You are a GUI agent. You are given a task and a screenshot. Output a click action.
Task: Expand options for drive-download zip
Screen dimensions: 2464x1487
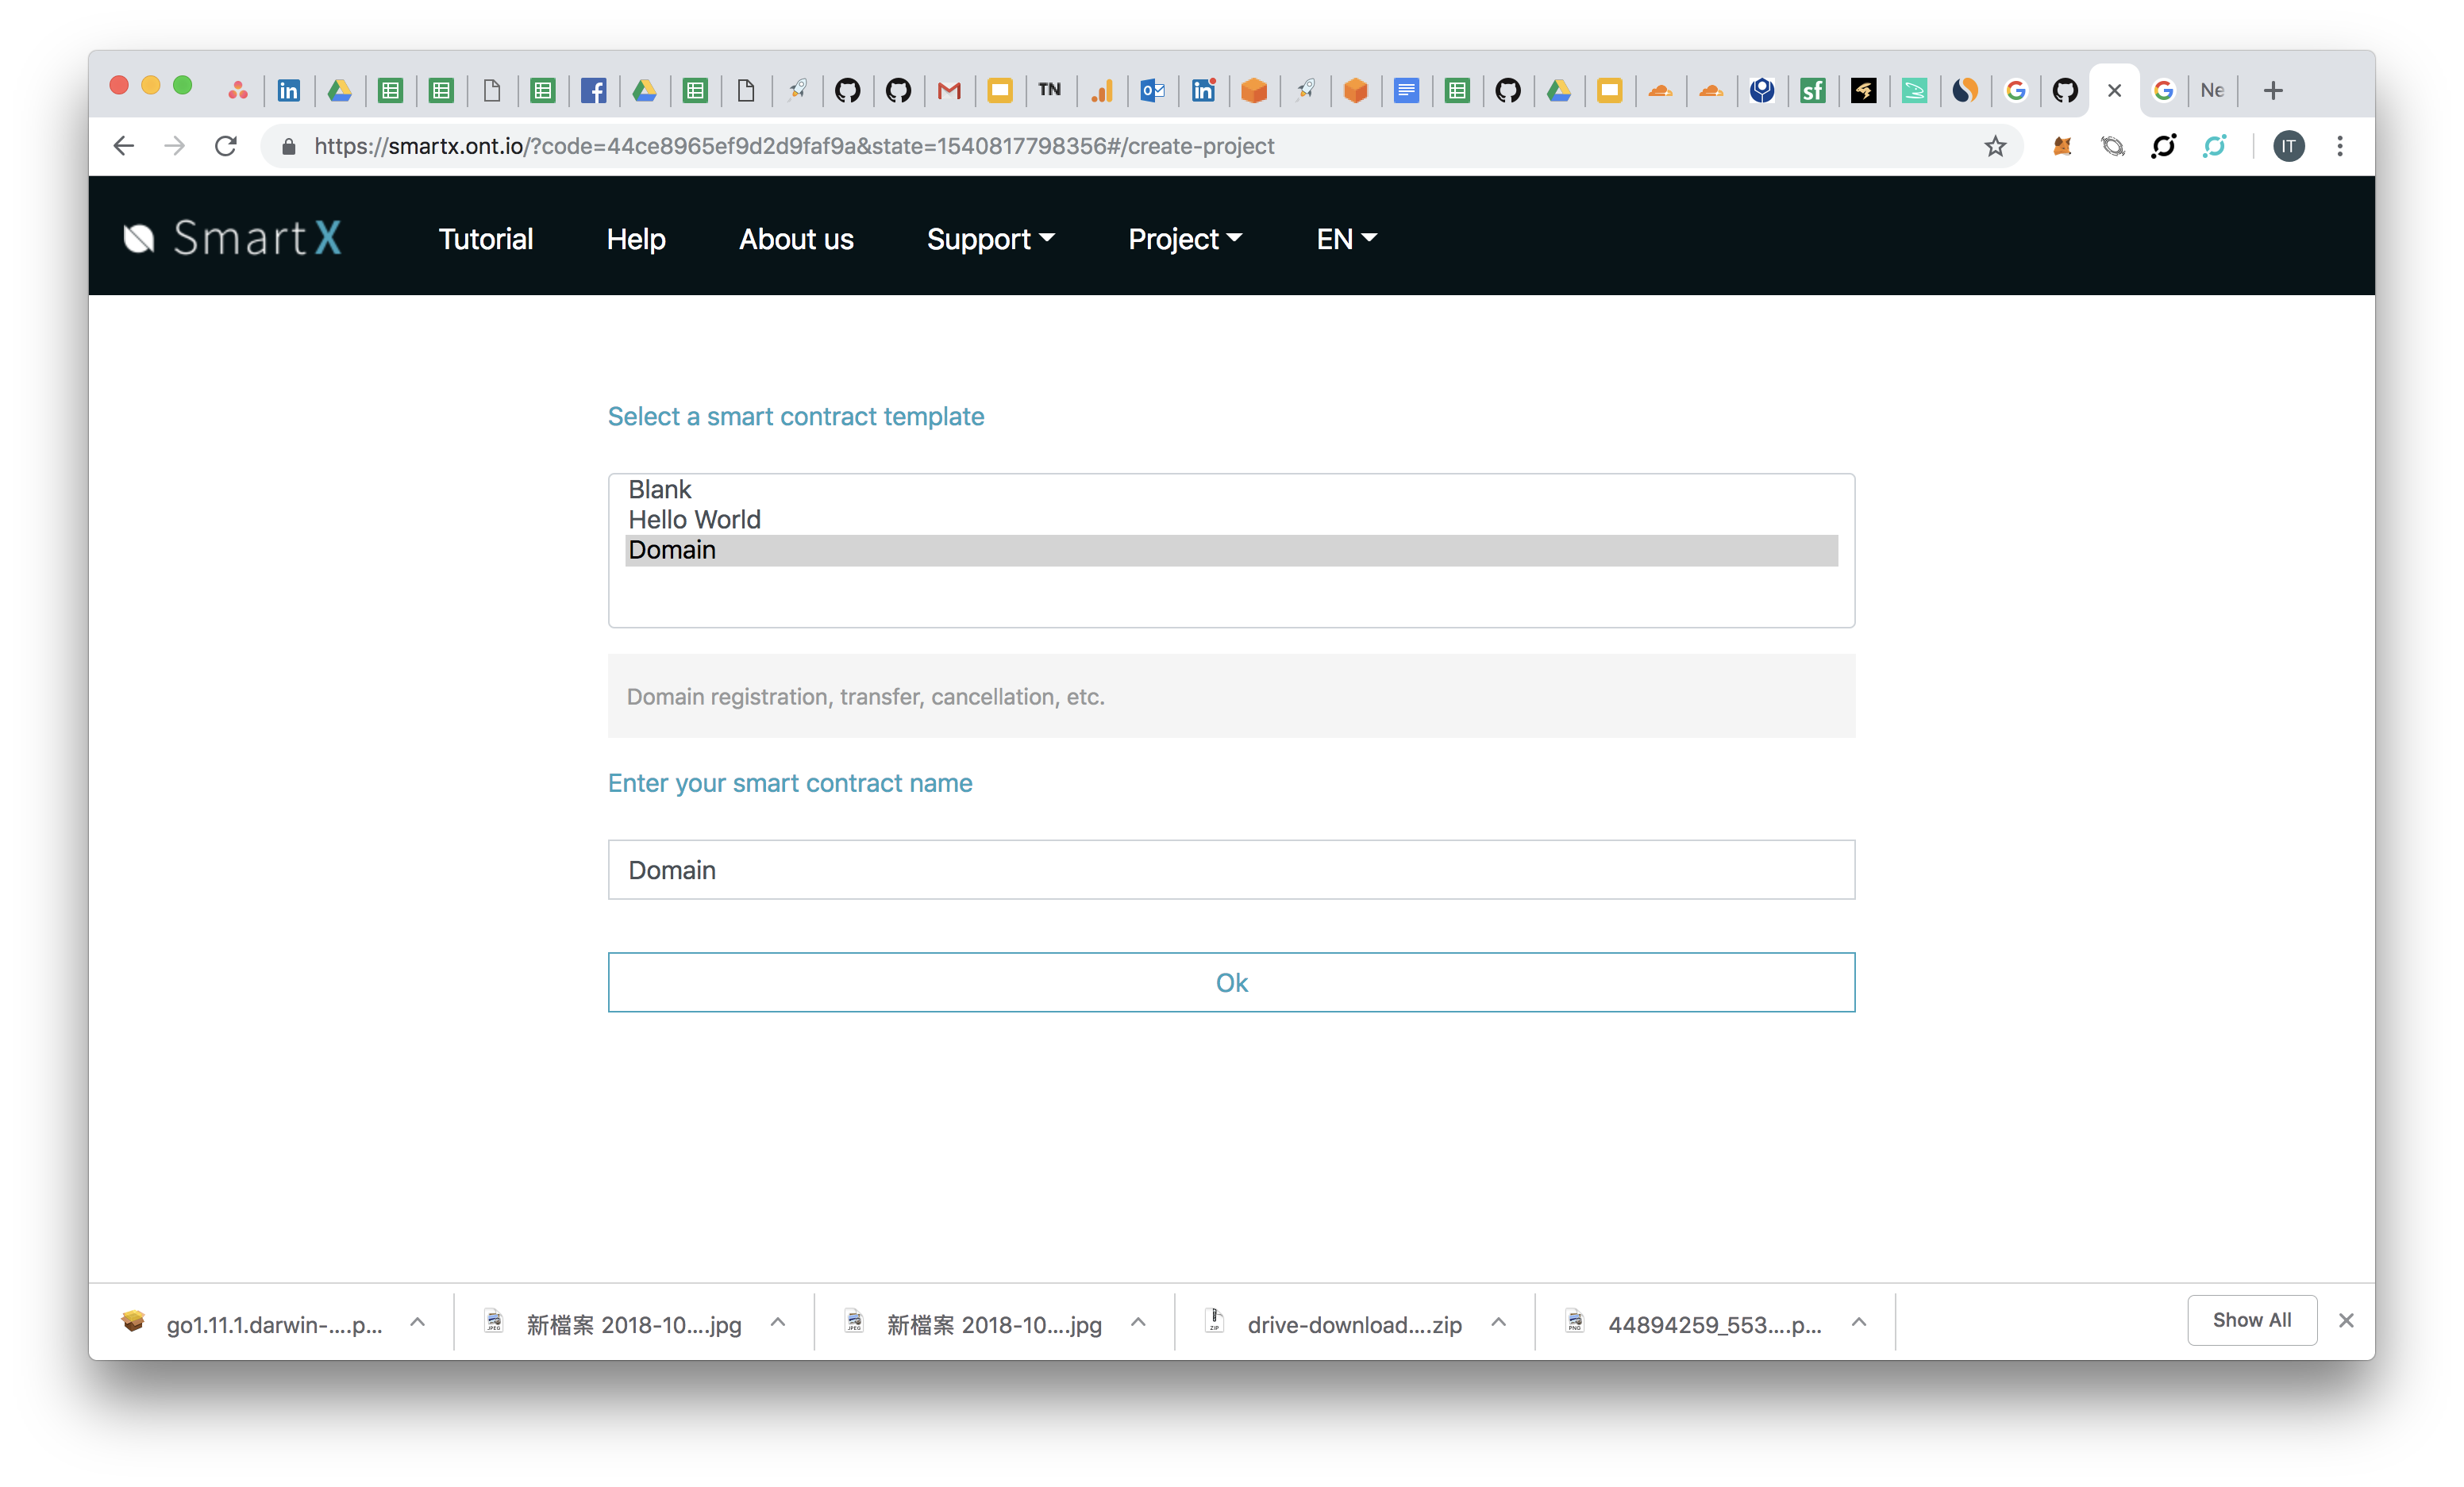tap(1498, 1322)
